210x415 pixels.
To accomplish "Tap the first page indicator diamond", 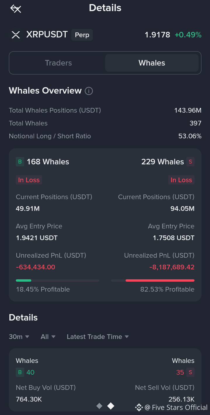I will pyautogui.click(x=99, y=406).
